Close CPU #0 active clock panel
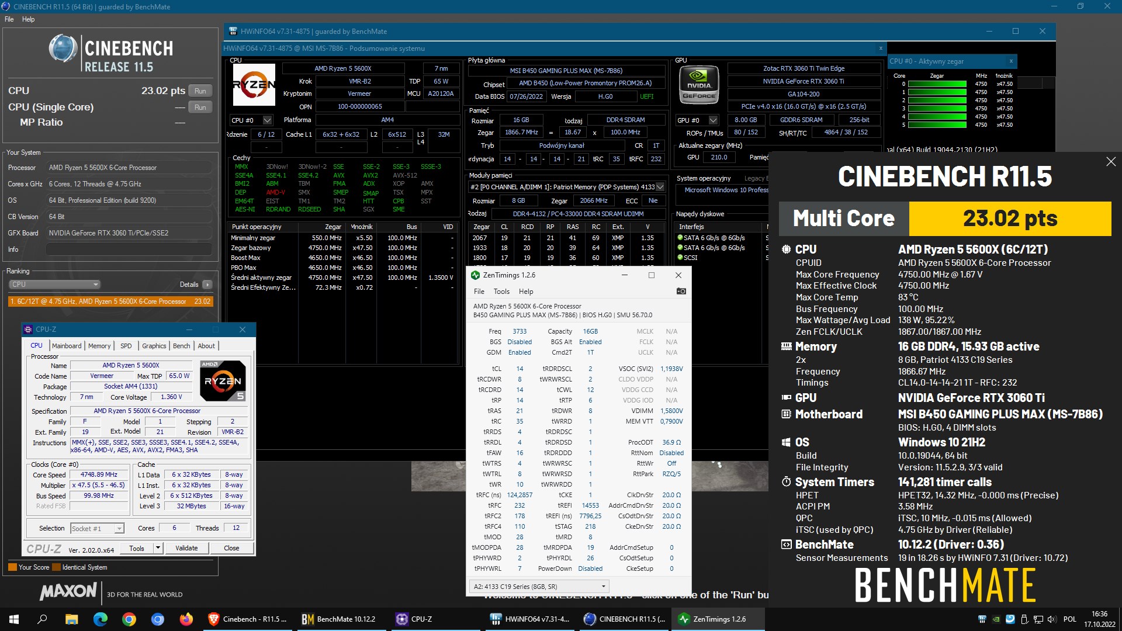The height and width of the screenshot is (631, 1122). pos(1011,61)
